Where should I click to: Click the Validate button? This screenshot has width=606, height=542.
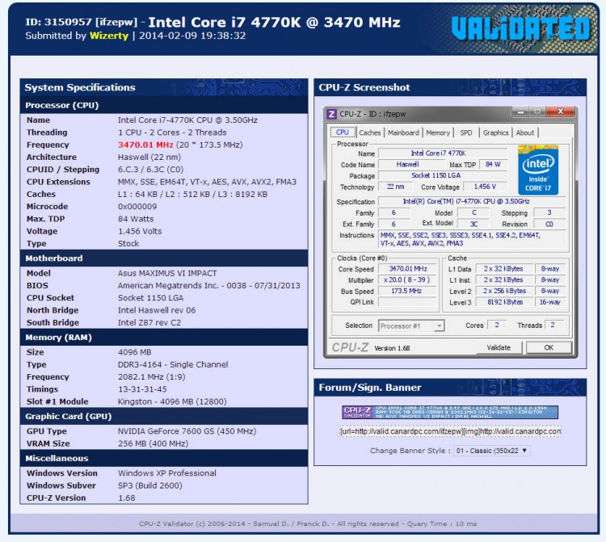499,347
